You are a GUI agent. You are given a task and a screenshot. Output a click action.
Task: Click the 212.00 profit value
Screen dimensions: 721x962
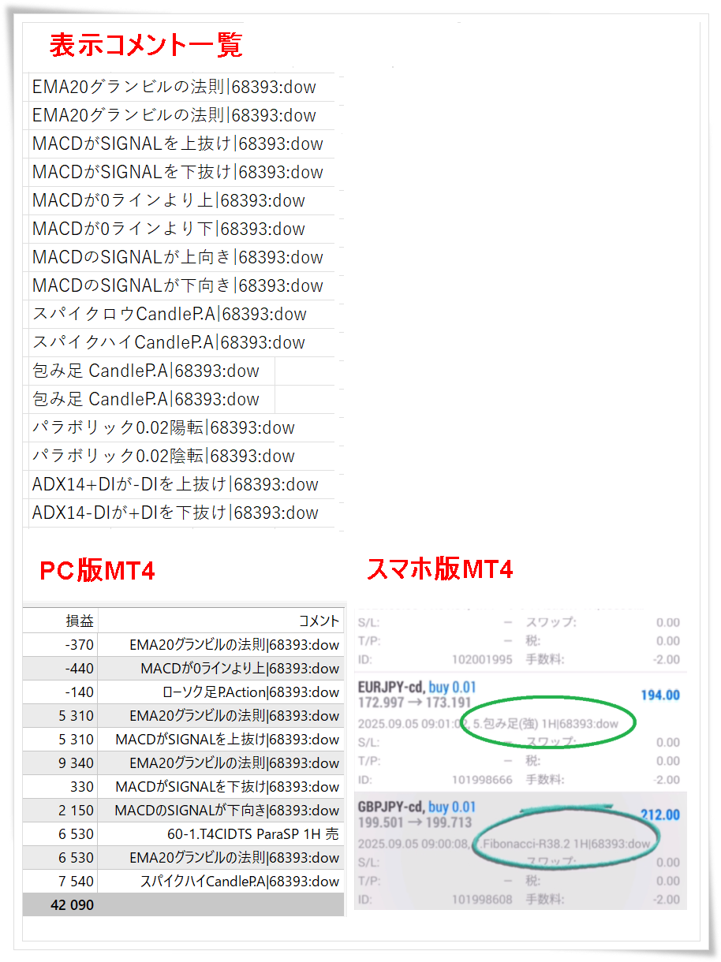[660, 815]
